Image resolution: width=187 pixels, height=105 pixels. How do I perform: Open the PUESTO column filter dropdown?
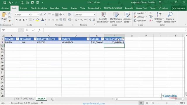point(88,39)
